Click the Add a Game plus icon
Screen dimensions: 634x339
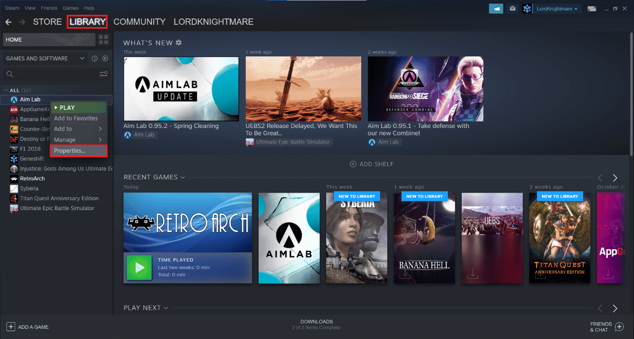pos(11,327)
